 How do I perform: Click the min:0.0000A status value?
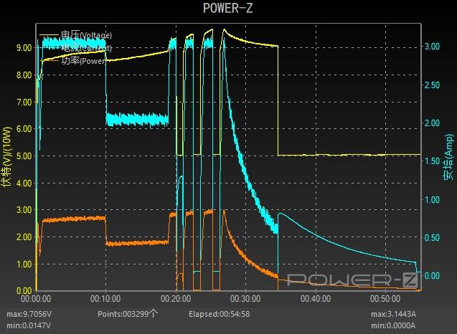(x=393, y=325)
